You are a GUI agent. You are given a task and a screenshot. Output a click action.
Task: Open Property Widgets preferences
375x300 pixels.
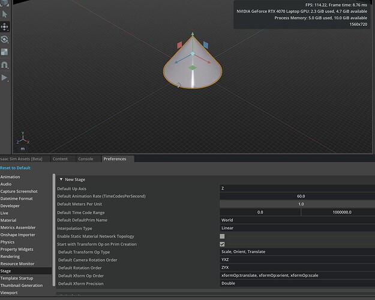coord(17,249)
